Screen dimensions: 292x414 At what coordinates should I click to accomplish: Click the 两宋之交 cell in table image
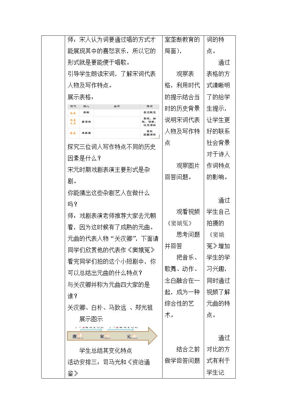pos(73,122)
